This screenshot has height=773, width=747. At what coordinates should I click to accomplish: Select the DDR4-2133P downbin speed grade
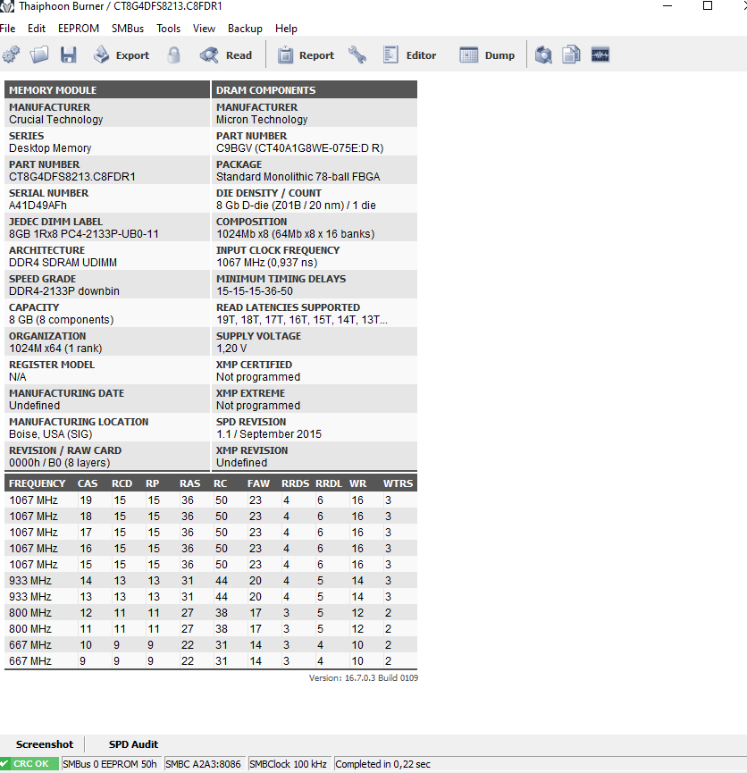tap(64, 290)
